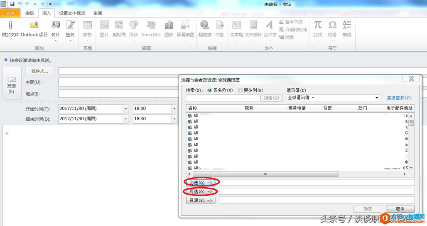The image size is (427, 226).
Task: Click the Optional (可选) attendees button
Action: 201,191
